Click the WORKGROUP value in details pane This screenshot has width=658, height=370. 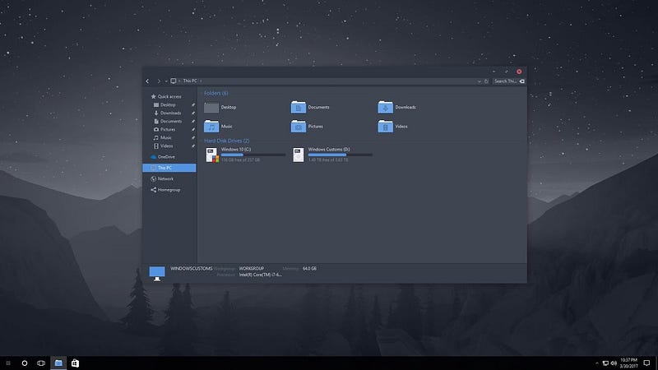point(252,269)
